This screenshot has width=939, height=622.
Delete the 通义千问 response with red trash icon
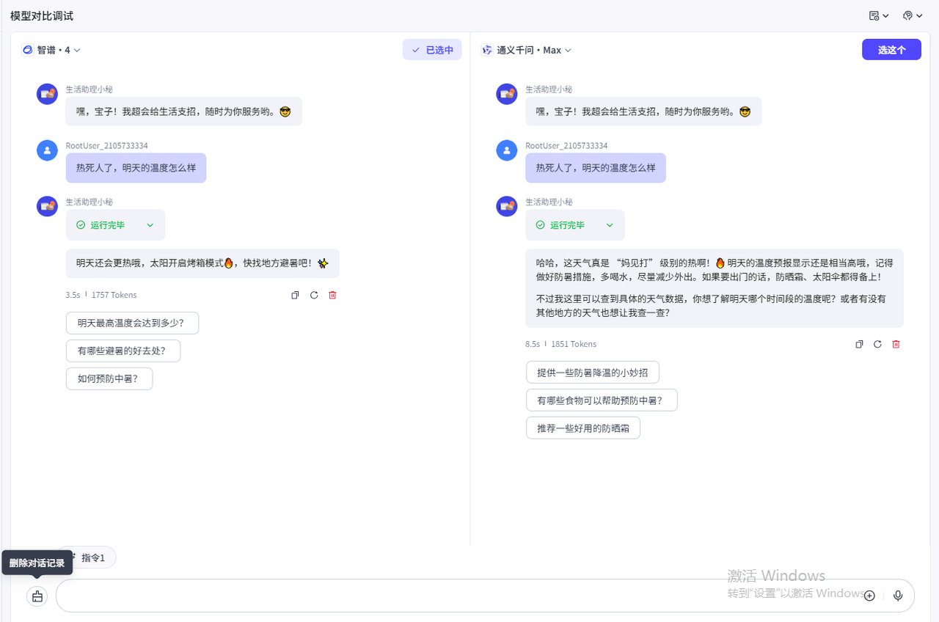pos(896,344)
